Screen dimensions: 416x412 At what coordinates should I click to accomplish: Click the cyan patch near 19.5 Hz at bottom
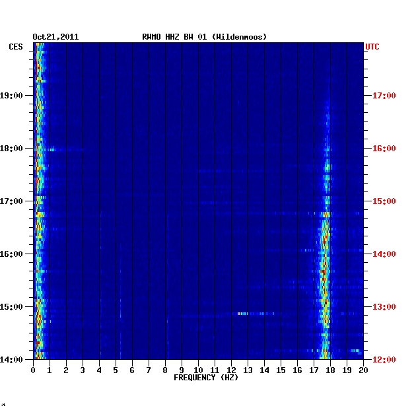point(356,351)
